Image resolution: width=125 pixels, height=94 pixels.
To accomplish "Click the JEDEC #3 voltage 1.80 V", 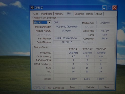I will coord(100,79).
